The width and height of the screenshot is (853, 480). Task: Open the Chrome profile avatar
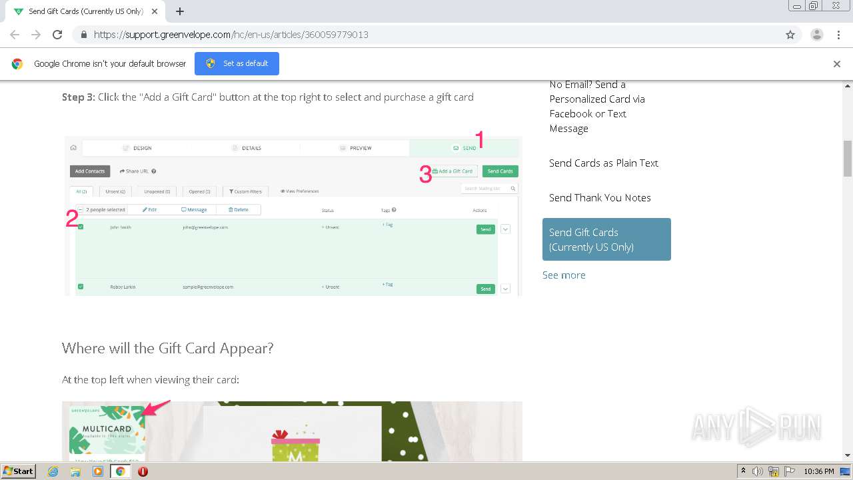click(817, 35)
